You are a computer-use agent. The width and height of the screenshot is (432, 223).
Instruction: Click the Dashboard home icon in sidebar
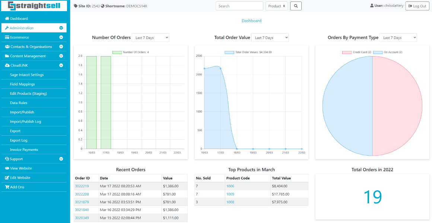pyautogui.click(x=7, y=19)
